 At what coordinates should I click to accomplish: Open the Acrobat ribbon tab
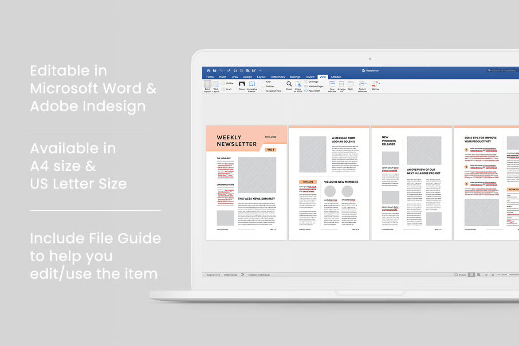point(336,76)
